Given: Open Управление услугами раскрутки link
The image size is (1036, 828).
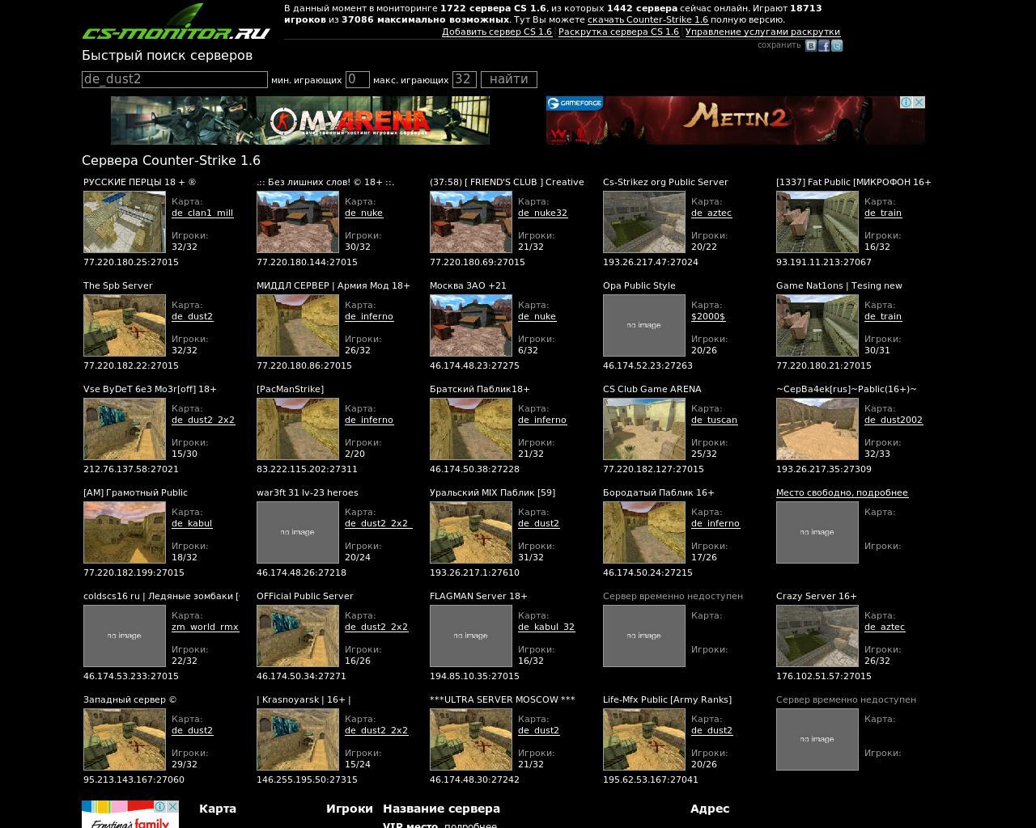Looking at the screenshot, I should [x=762, y=32].
